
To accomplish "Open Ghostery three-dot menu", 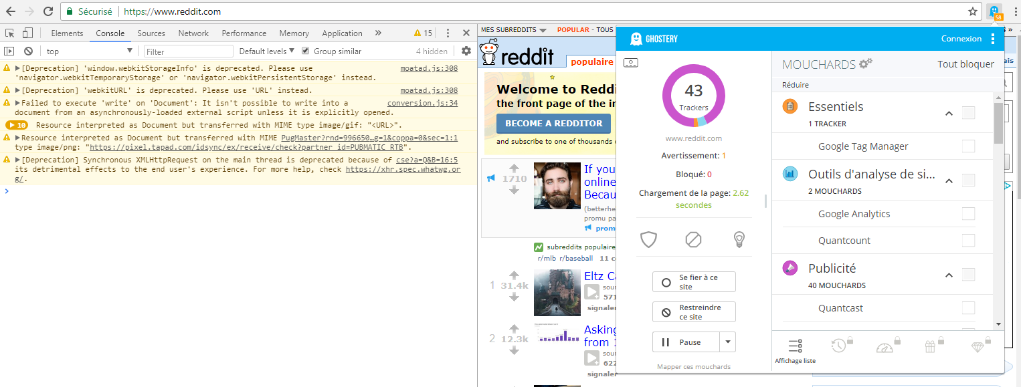I will point(993,39).
